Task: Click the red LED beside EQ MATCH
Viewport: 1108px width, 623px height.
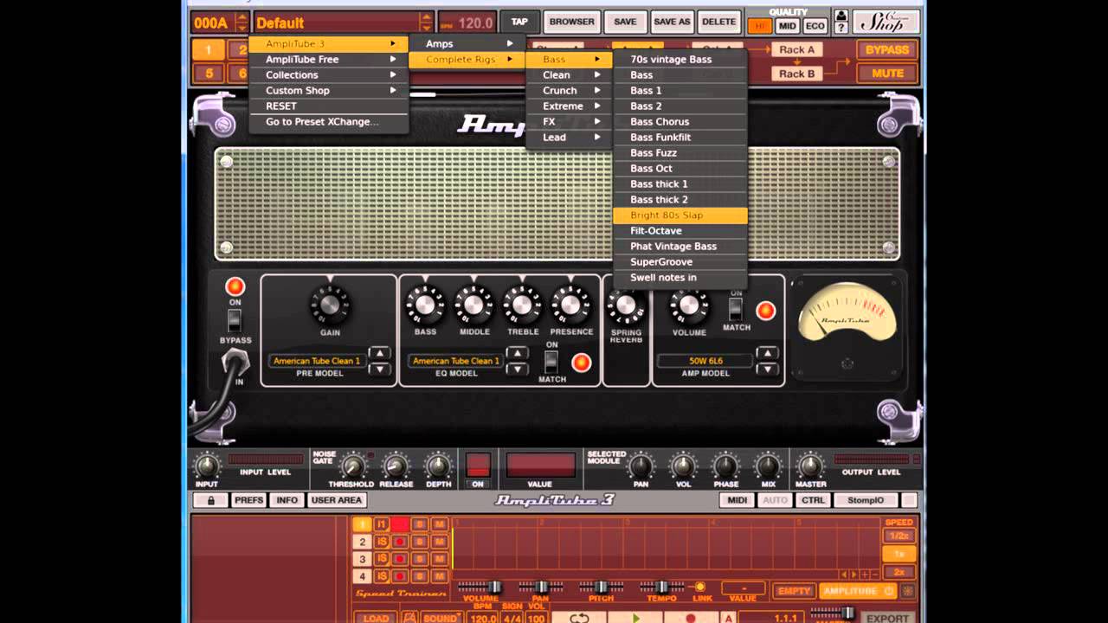Action: (x=581, y=362)
